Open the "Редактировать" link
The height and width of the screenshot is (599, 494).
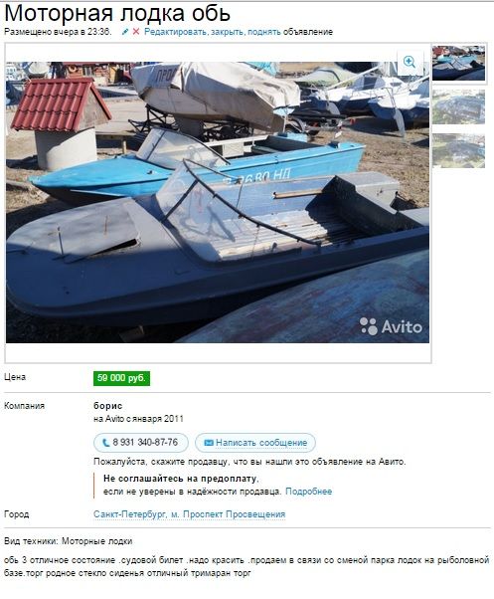[176, 32]
